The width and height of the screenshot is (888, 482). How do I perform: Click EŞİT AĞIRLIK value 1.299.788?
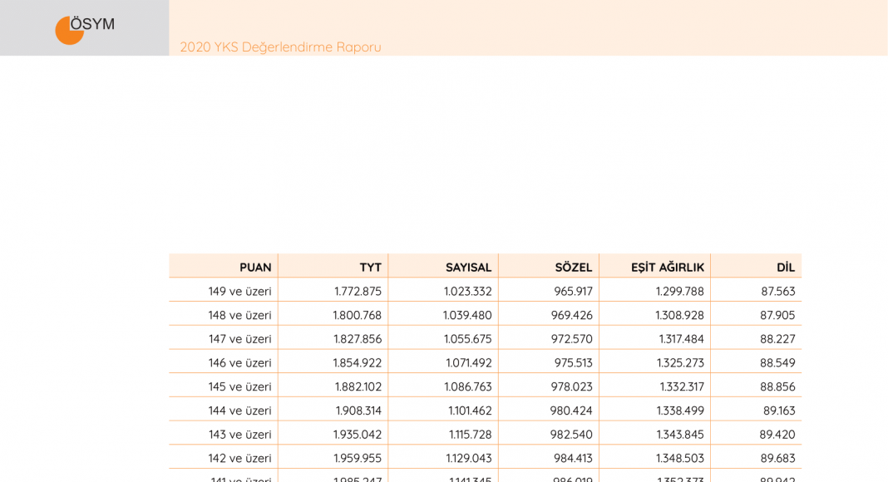click(679, 292)
